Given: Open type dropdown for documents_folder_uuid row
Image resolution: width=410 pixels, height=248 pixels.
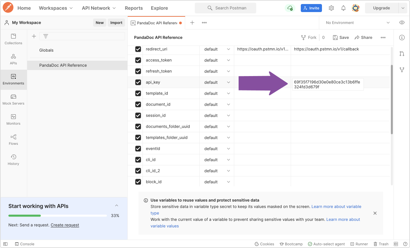Looking at the screenshot, I should click(x=217, y=126).
